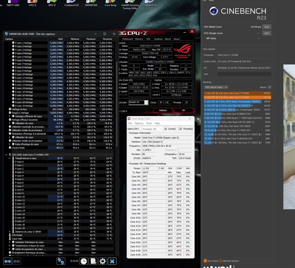Click HWiNFO log file start icon
The width and height of the screenshot is (295, 268).
tap(93, 261)
